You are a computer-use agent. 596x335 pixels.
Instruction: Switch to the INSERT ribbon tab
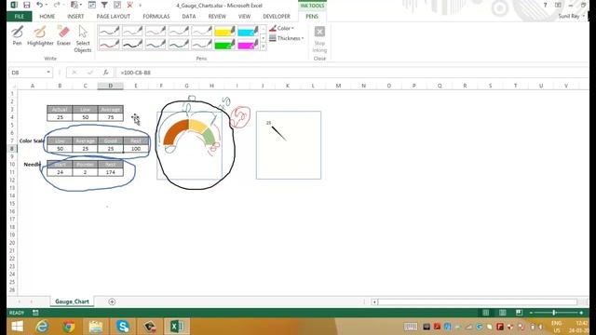pos(75,17)
